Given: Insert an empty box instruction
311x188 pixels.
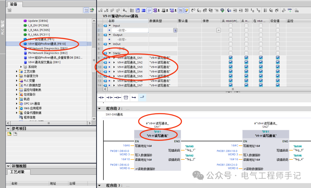Looking at the screenshot, I should click(x=126, y=97).
